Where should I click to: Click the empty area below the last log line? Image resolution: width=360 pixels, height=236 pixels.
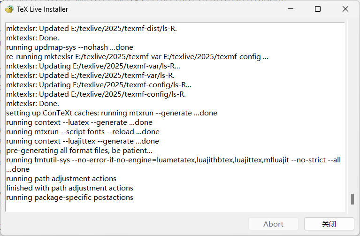click(x=175, y=207)
